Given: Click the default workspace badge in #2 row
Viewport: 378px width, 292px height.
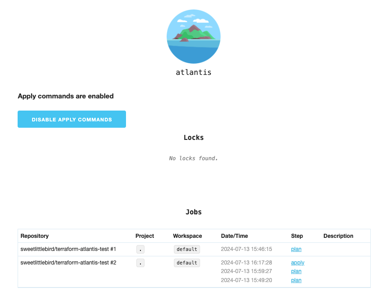Looking at the screenshot, I should coord(187,263).
